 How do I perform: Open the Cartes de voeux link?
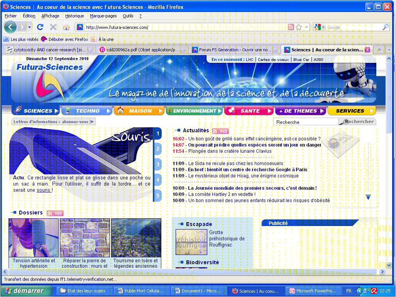click(x=273, y=59)
